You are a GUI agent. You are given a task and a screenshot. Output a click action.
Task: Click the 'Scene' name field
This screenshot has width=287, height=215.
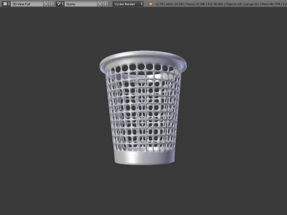pos(81,4)
